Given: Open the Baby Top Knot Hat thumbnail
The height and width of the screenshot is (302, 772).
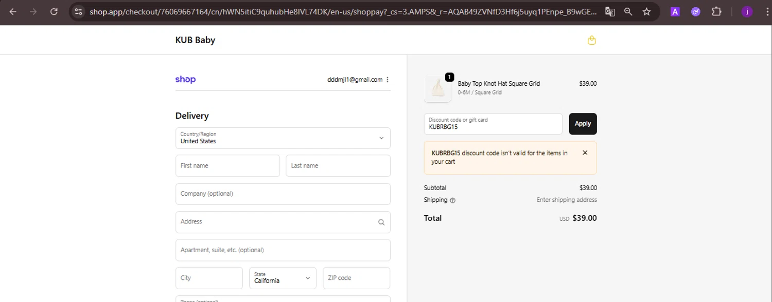Looking at the screenshot, I should coord(437,89).
